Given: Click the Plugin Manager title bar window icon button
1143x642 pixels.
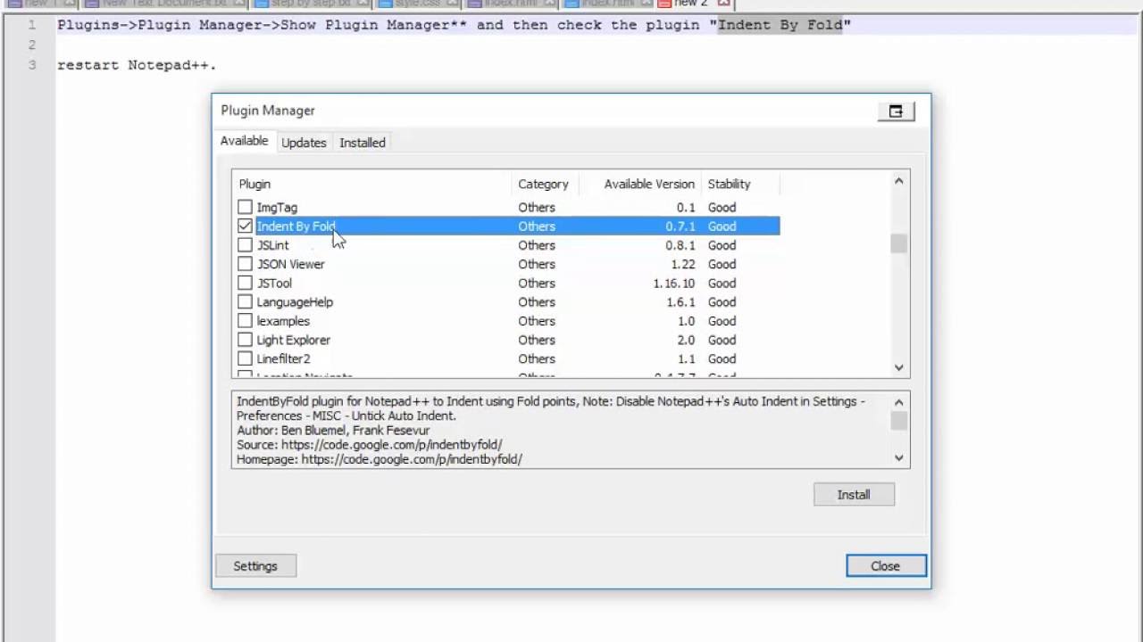Looking at the screenshot, I should point(896,111).
